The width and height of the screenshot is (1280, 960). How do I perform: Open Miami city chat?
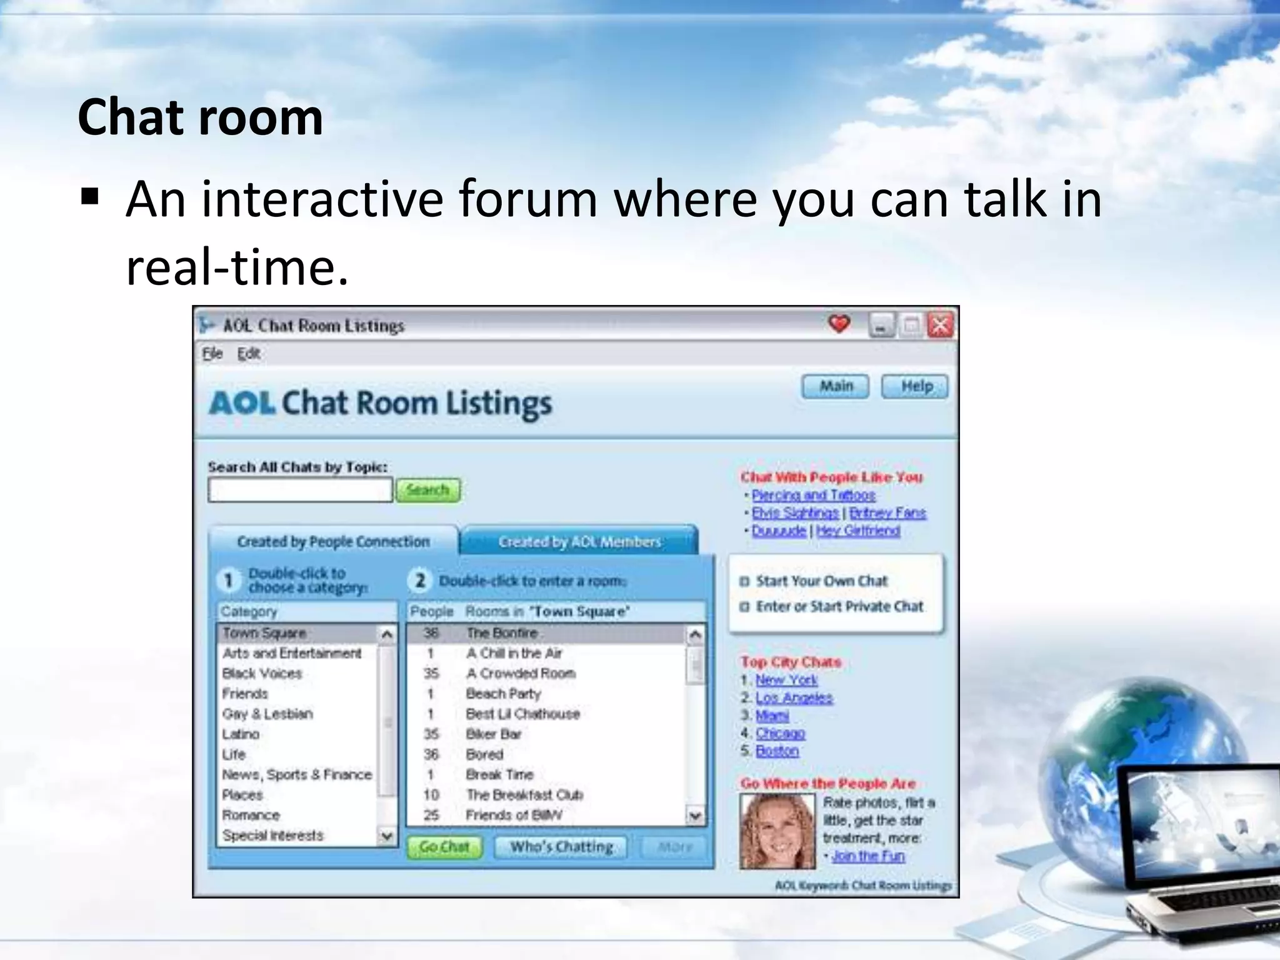[x=772, y=716]
